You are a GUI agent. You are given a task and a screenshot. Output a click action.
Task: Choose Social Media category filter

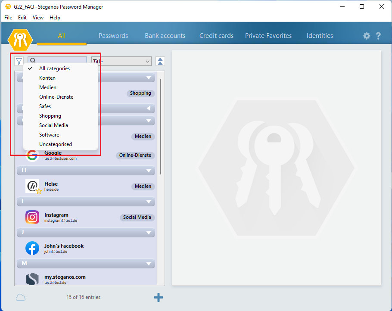(x=53, y=125)
